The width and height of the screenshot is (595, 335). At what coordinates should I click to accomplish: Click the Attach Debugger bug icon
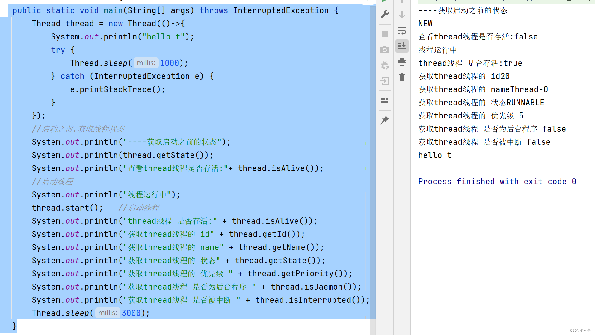click(x=385, y=65)
